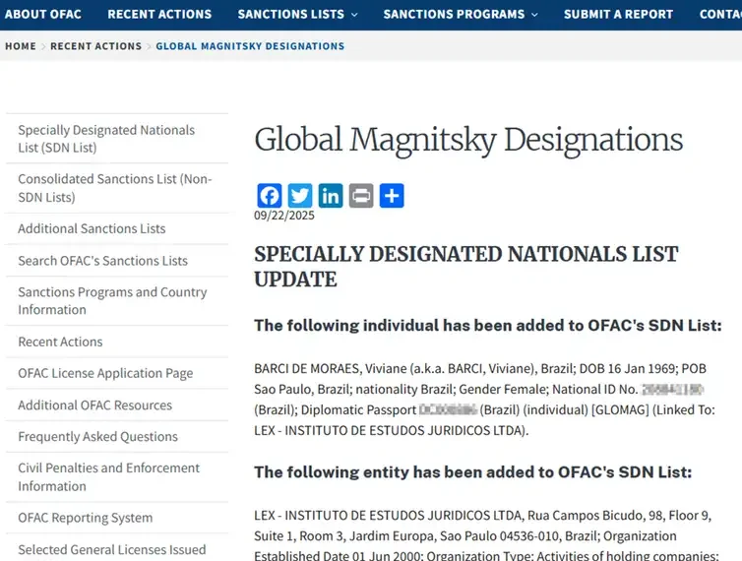Open Submit a Report menu item
The height and width of the screenshot is (561, 742).
[618, 14]
